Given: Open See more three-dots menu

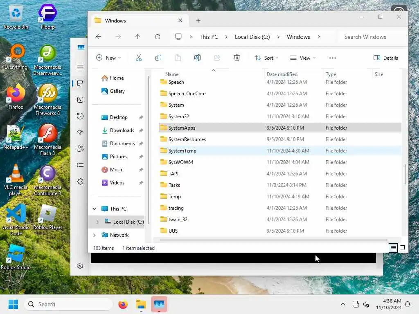Looking at the screenshot, I should point(332,58).
